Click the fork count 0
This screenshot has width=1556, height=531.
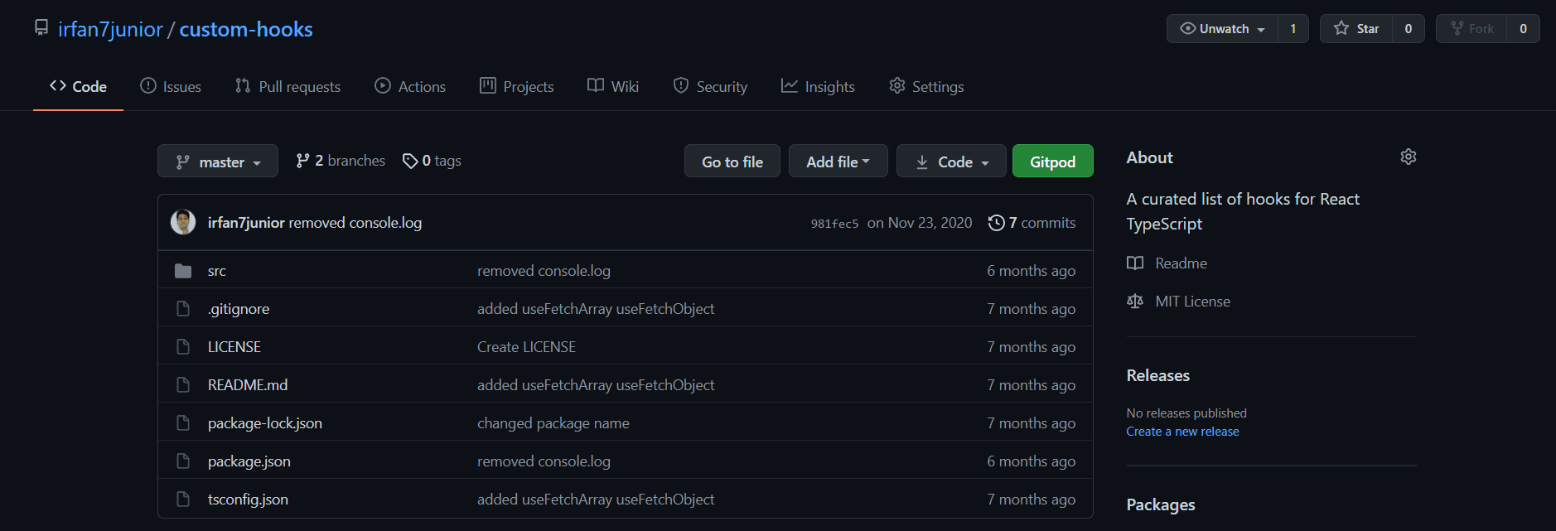(1523, 28)
